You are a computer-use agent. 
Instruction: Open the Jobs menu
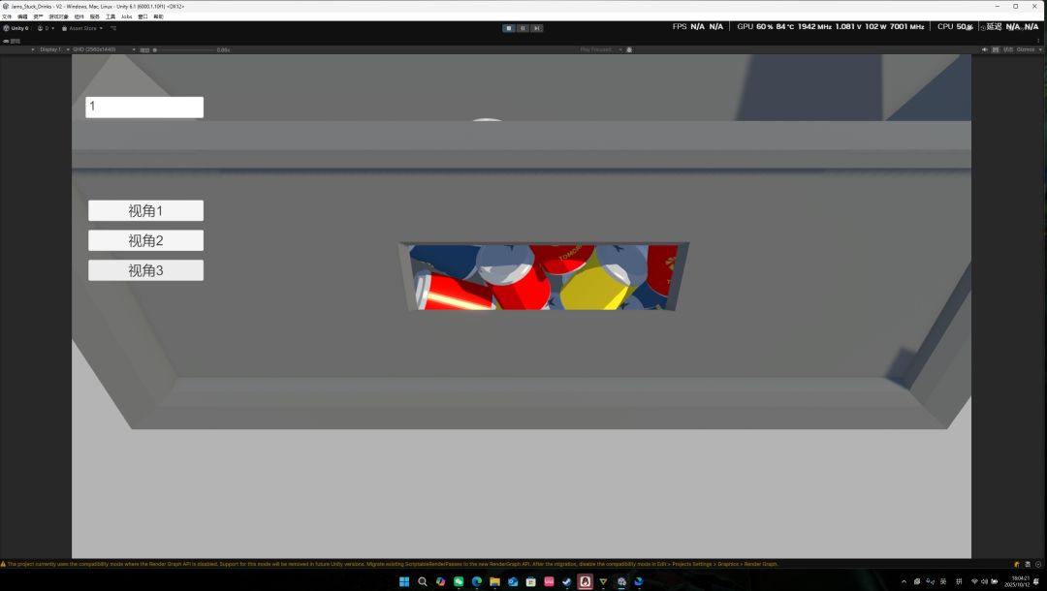click(126, 16)
